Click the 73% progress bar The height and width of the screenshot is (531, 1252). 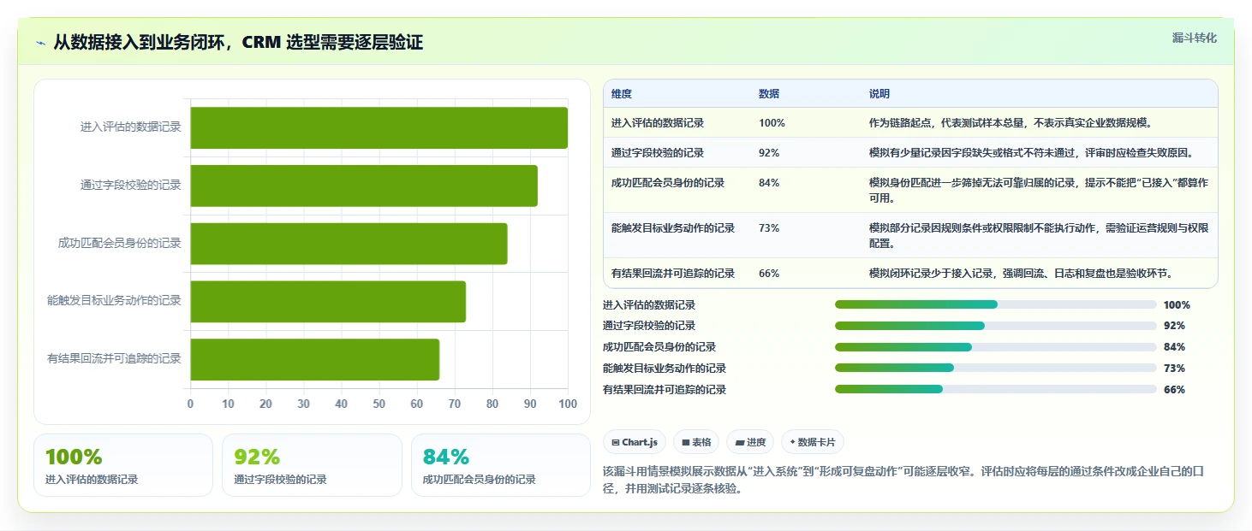tap(996, 368)
